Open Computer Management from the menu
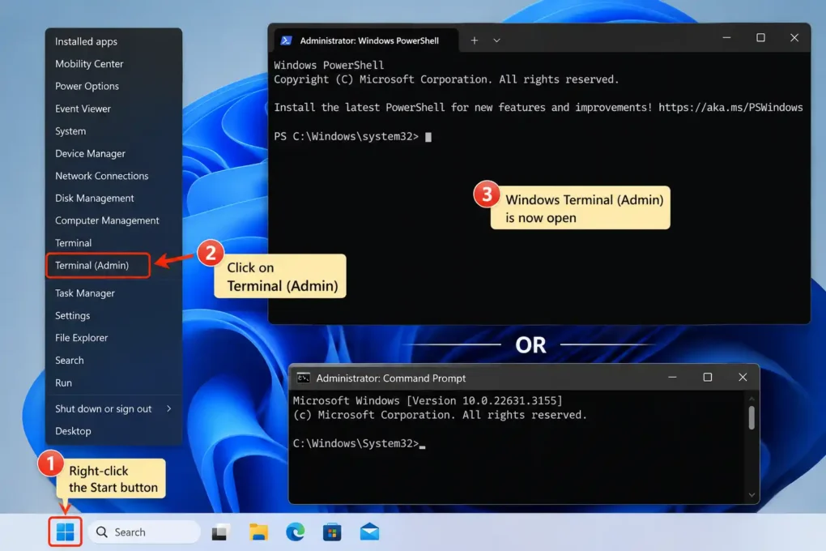The height and width of the screenshot is (551, 826). point(113,220)
